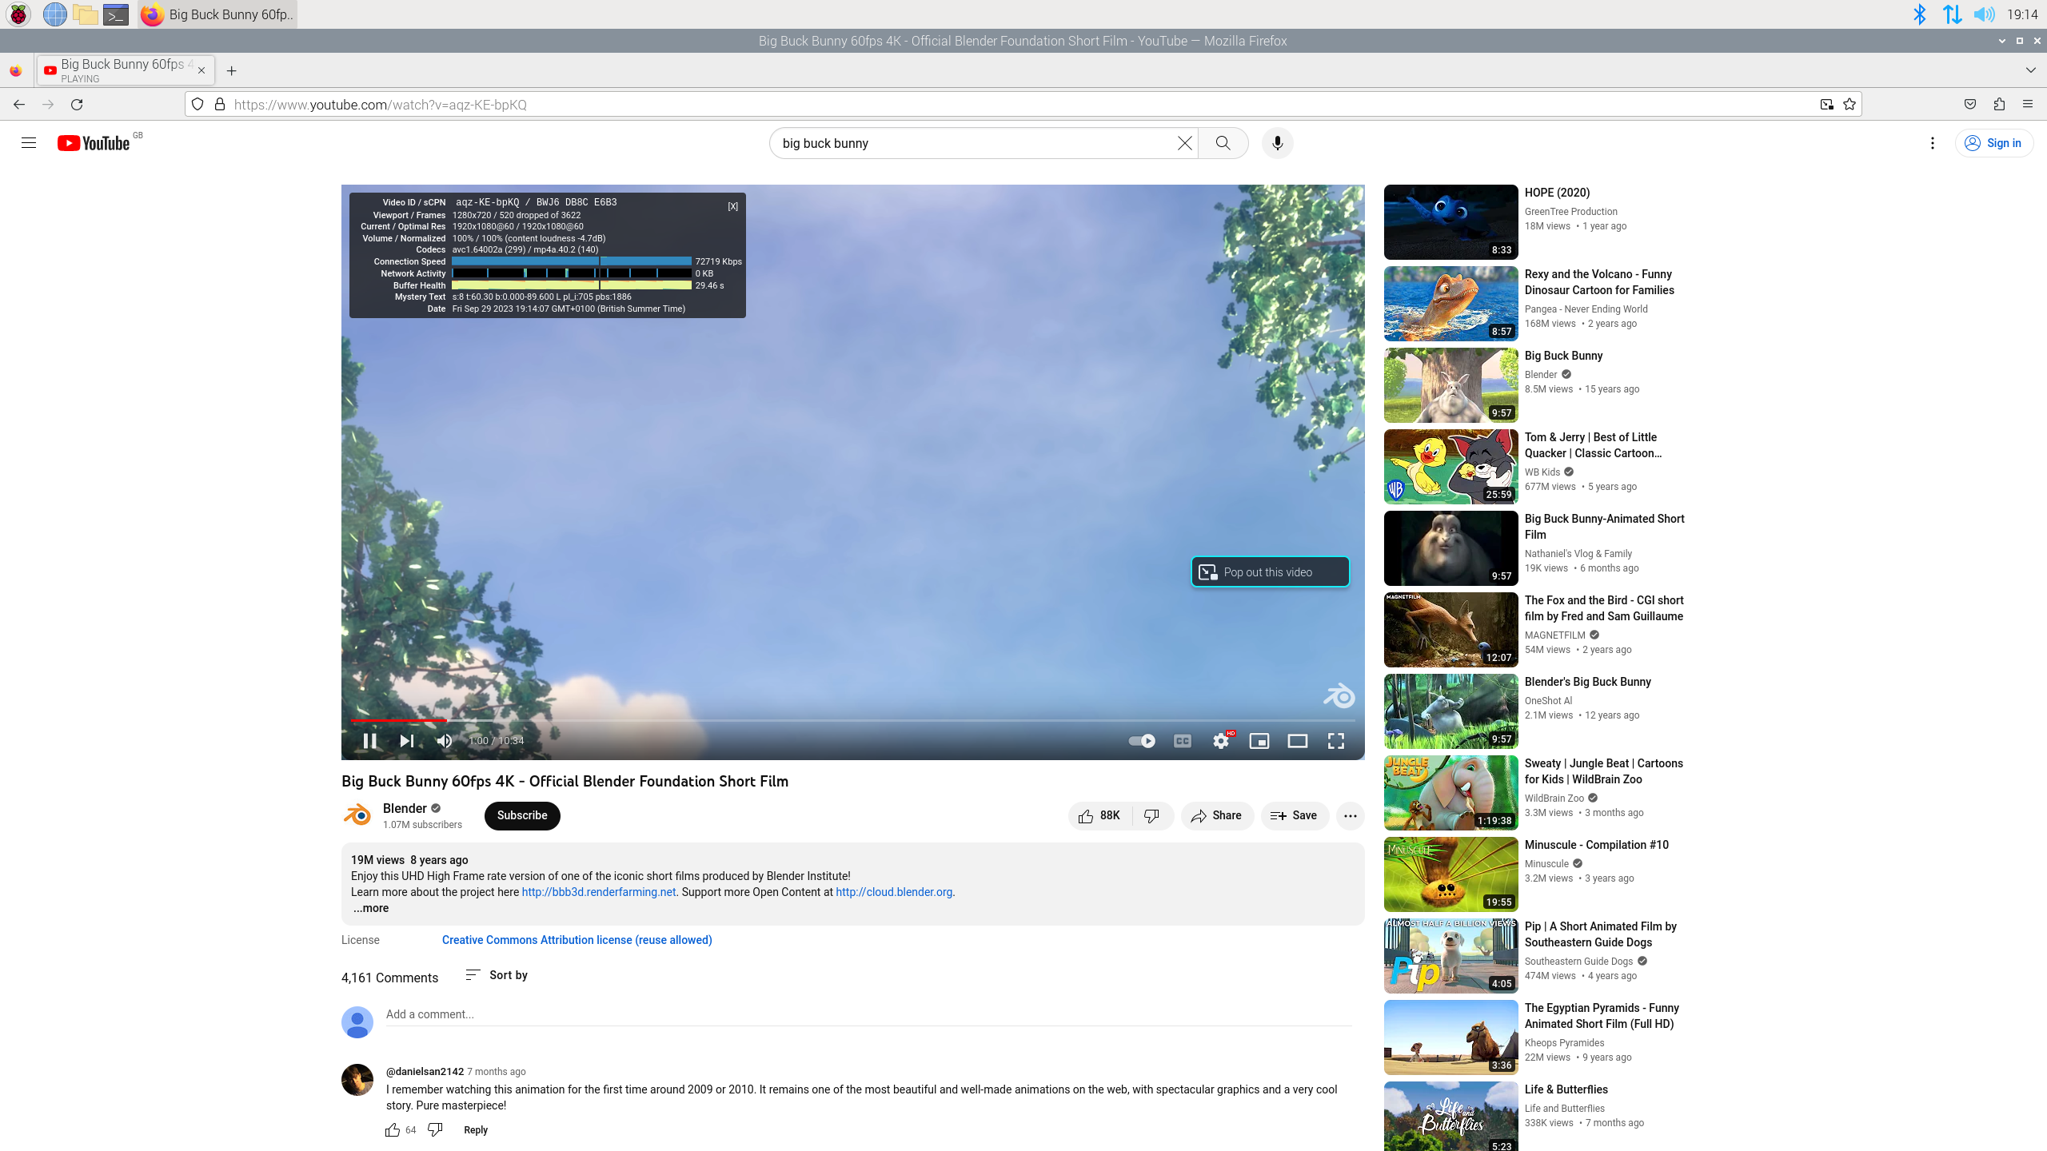Enter full screen mode
Viewport: 2047px width, 1151px height.
point(1336,741)
